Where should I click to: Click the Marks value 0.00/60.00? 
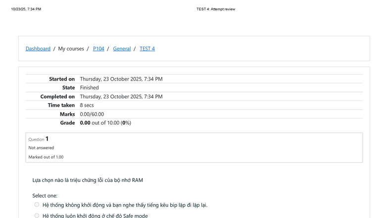coord(92,114)
